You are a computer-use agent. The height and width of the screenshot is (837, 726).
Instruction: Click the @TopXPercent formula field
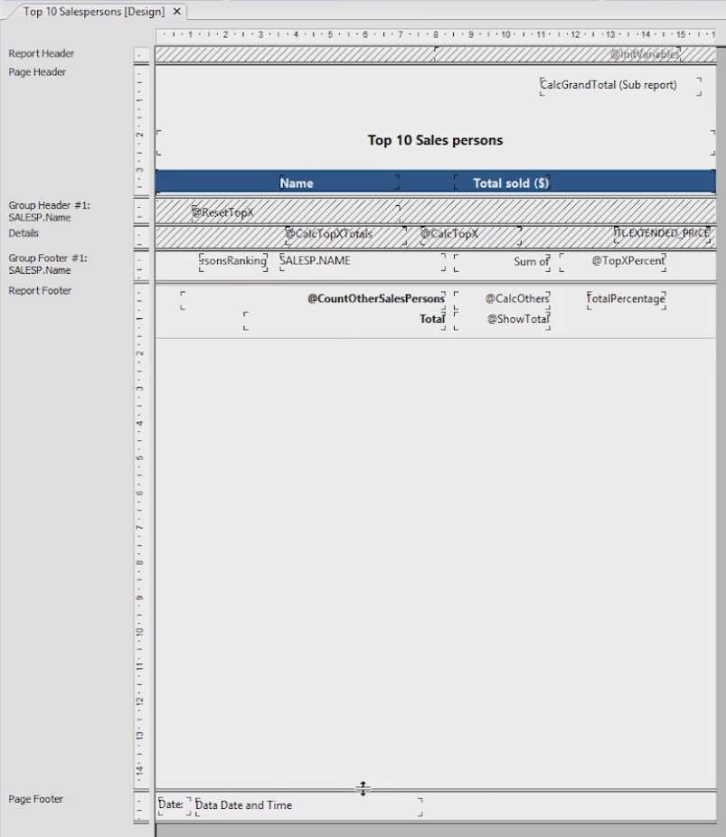pyautogui.click(x=627, y=261)
